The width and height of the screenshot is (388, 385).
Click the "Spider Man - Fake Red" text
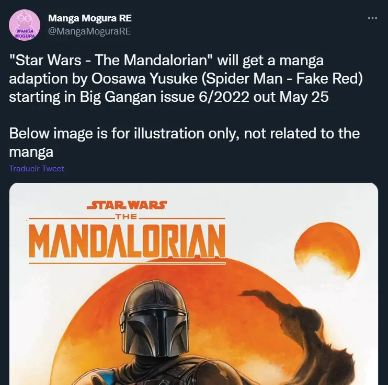pos(282,79)
